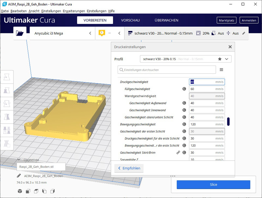262x198 pixels.
Task: Click function icon for Druckgeschwindigkeit für die erste Schicht
Action: point(184,138)
